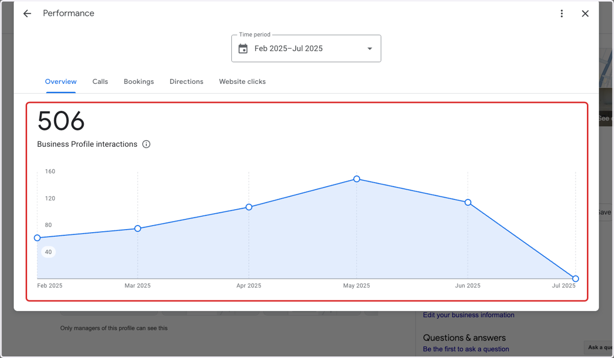Click the 80 y-axis value
Image resolution: width=614 pixels, height=358 pixels.
tap(48, 225)
